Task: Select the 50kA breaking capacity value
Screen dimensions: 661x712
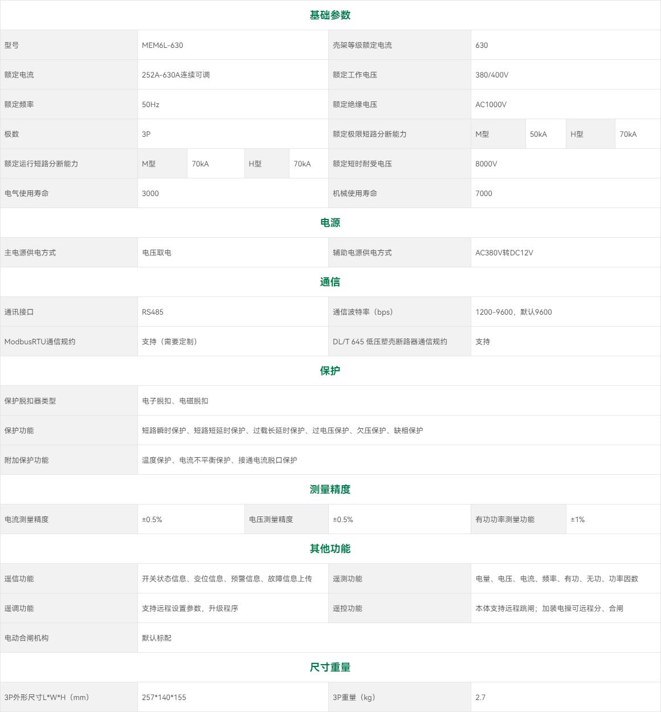Action: 538,135
